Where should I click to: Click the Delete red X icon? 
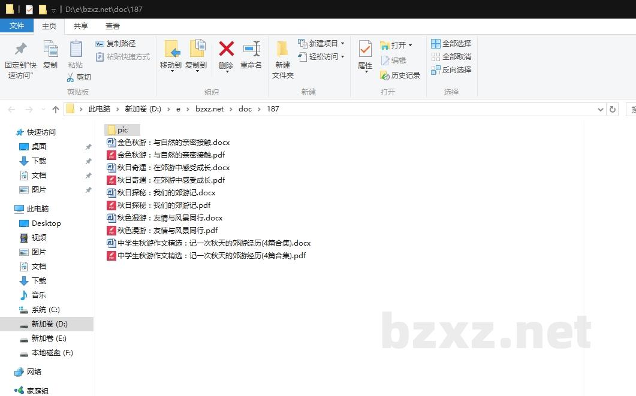226,49
